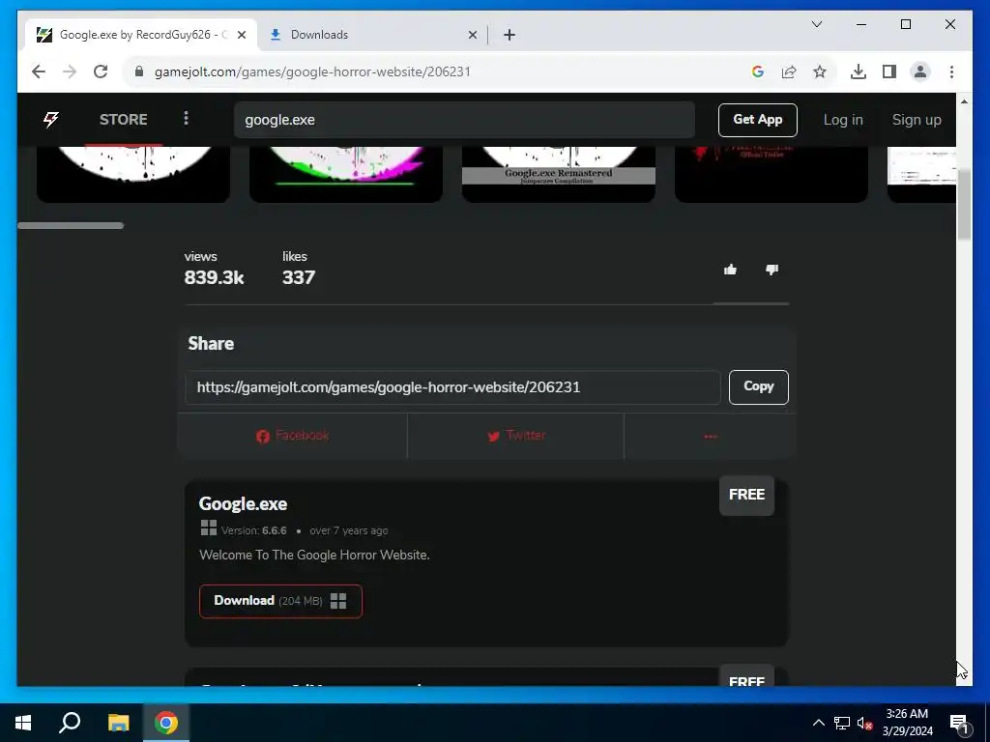Click the Chrome address bar URL
The width and height of the screenshot is (990, 742).
(x=312, y=71)
